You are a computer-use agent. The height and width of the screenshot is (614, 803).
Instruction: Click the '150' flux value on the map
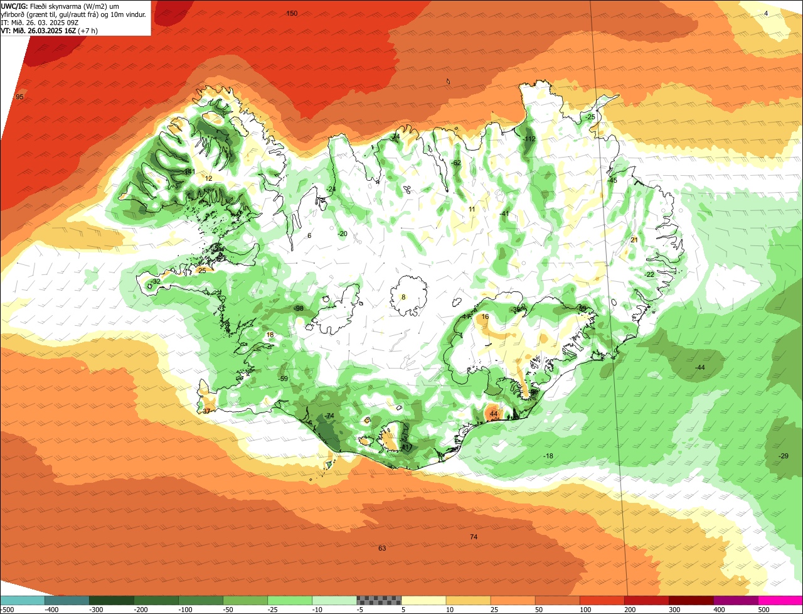click(292, 13)
